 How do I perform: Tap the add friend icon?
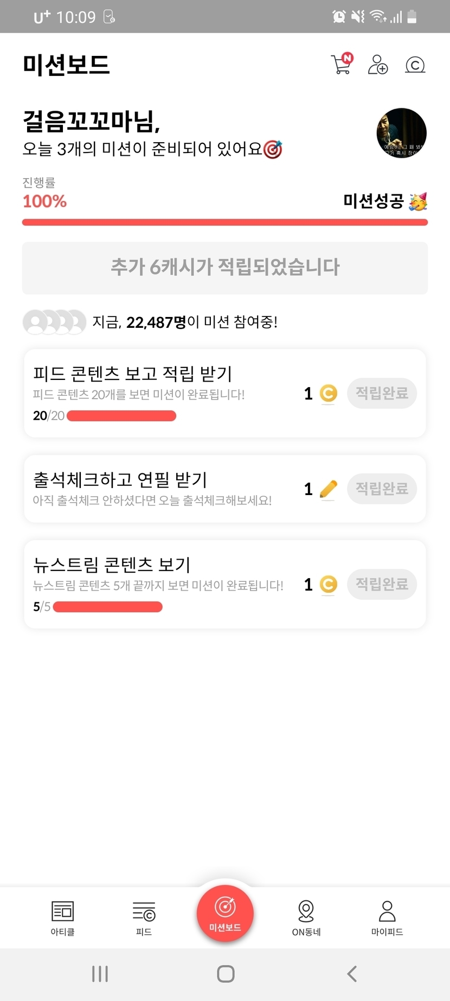[378, 65]
